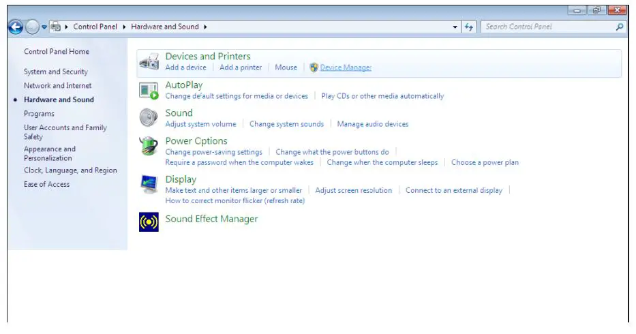Image resolution: width=636 pixels, height=334 pixels.
Task: Click Play CDs or other media automatically
Action: (382, 96)
